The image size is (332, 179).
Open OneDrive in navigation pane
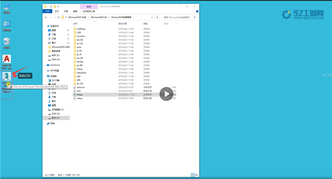(53, 65)
